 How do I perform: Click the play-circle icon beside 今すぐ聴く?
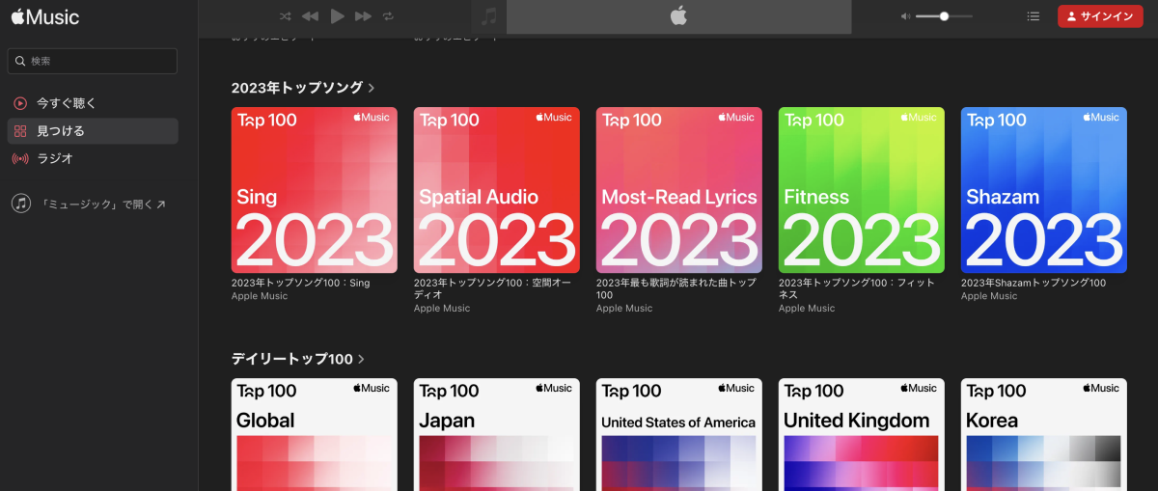[20, 103]
